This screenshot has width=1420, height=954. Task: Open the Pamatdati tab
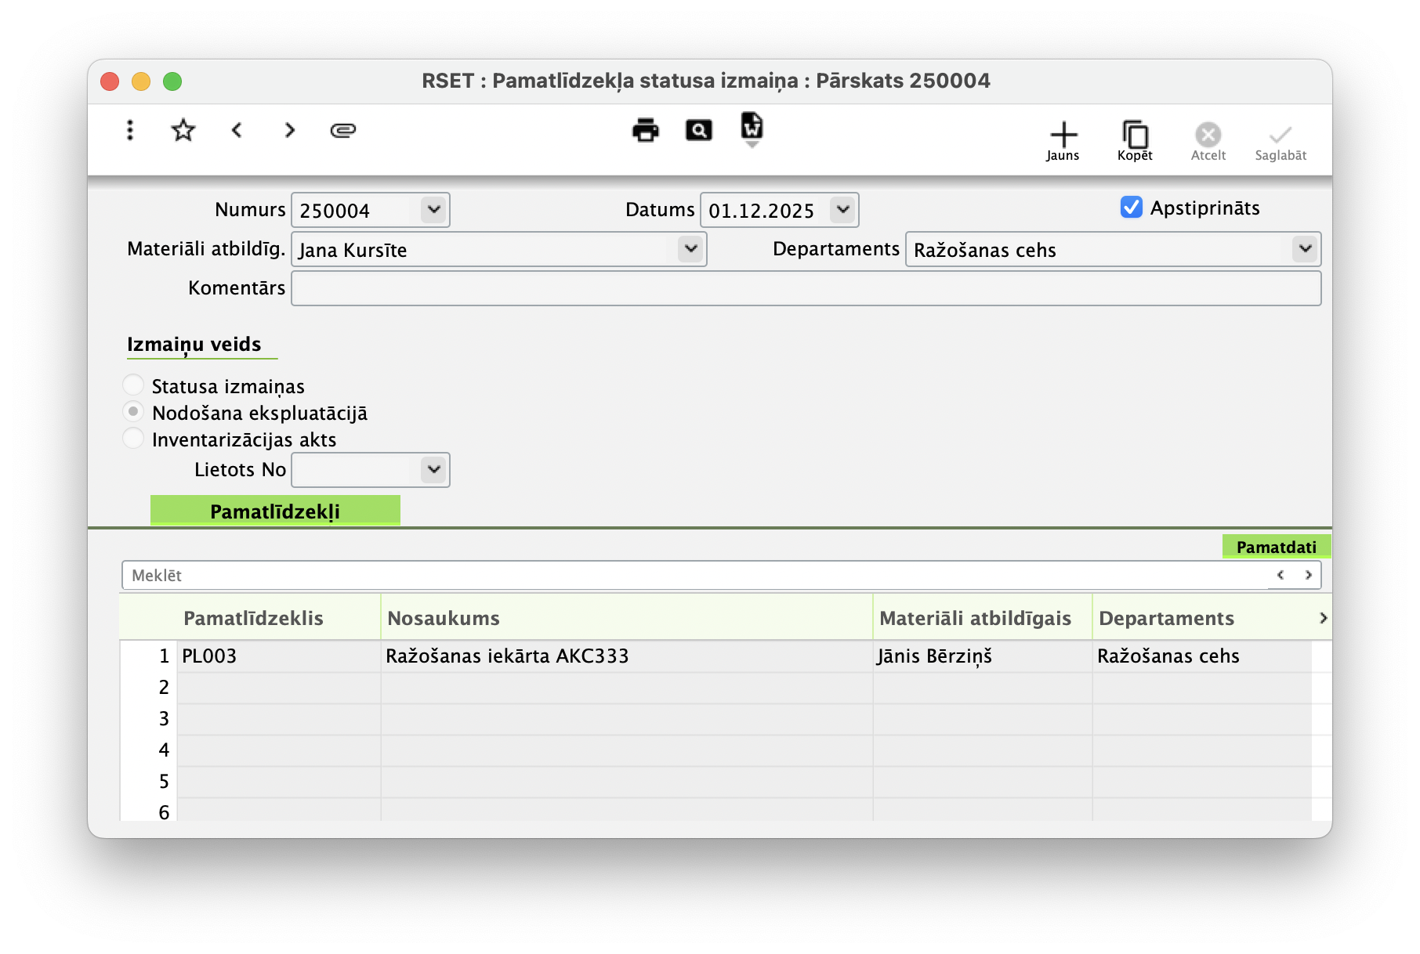[x=1276, y=547]
